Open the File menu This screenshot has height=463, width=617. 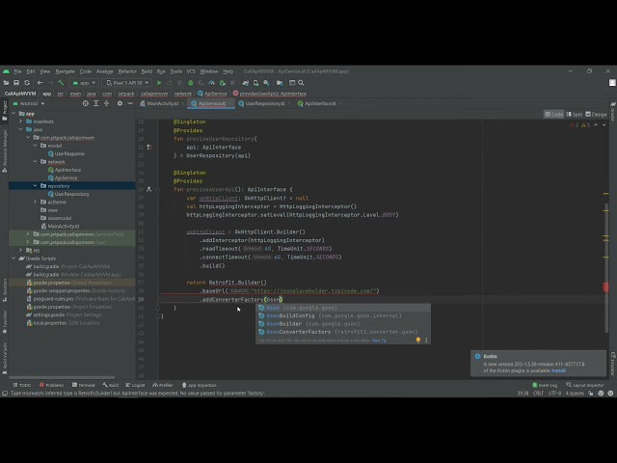[x=17, y=71]
